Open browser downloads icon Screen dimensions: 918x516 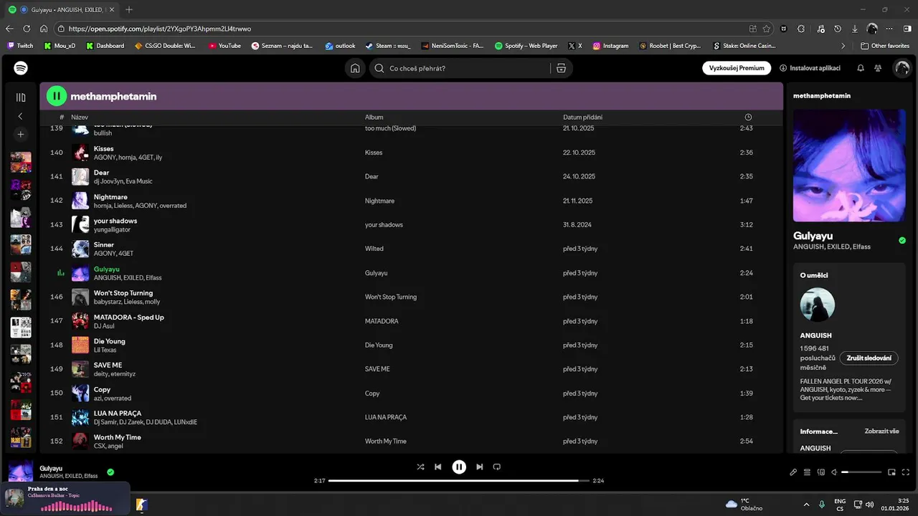coord(855,29)
